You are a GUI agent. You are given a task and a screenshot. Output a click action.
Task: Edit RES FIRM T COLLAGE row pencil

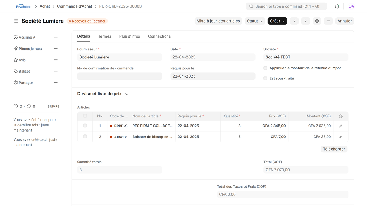[x=341, y=126]
